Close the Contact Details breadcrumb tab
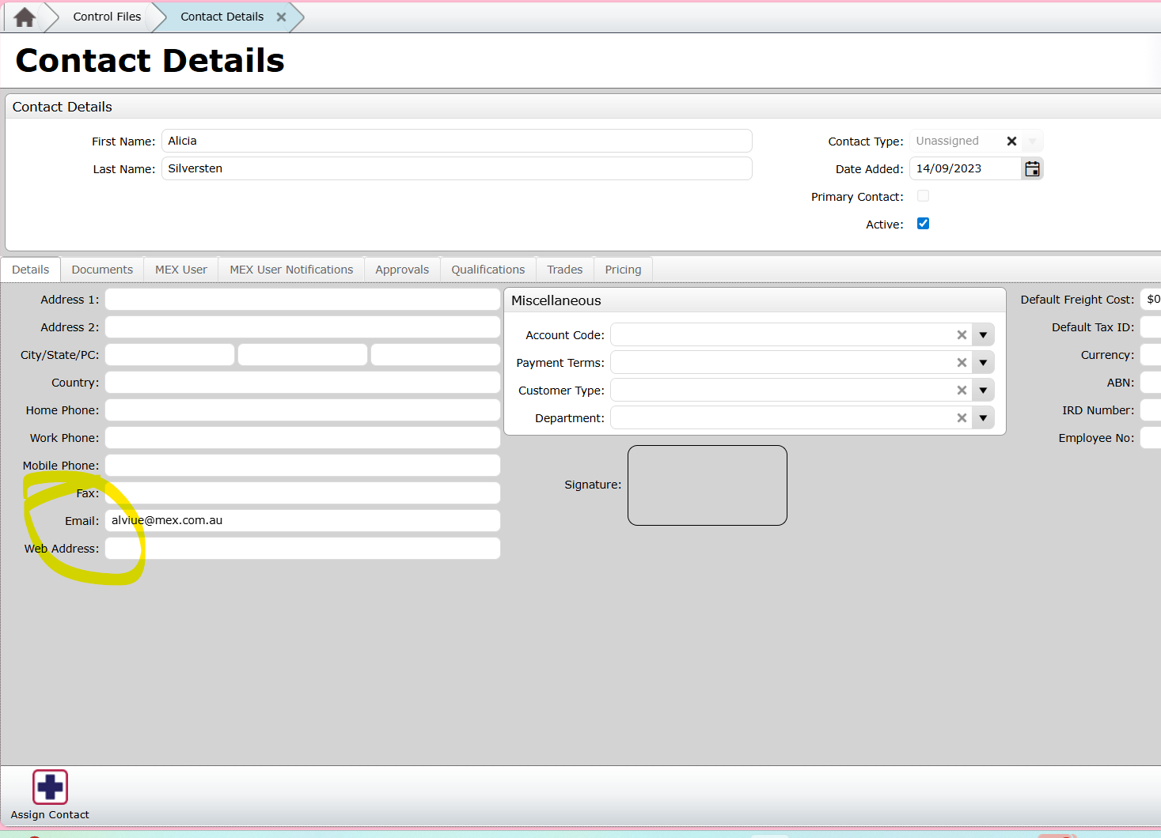 pos(281,17)
